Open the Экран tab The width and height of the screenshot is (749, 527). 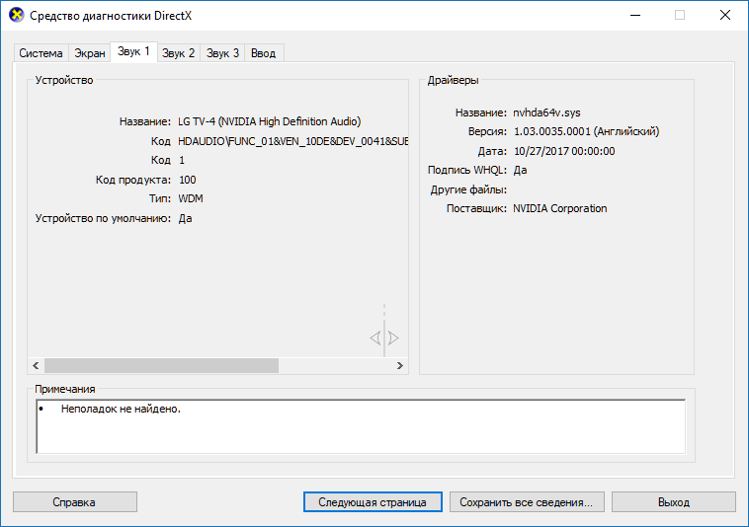(90, 53)
